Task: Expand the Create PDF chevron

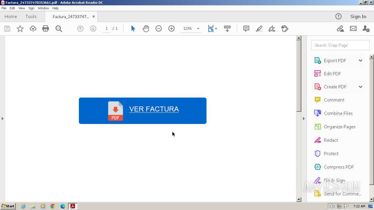Action: click(x=361, y=87)
